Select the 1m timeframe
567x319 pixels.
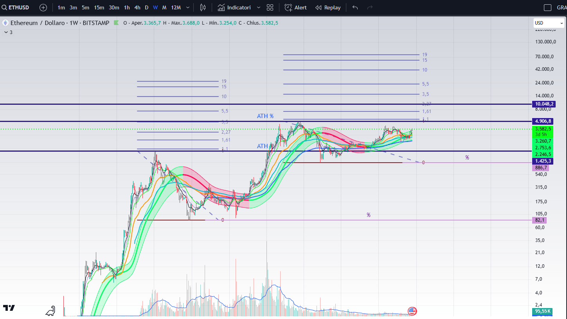(x=61, y=7)
